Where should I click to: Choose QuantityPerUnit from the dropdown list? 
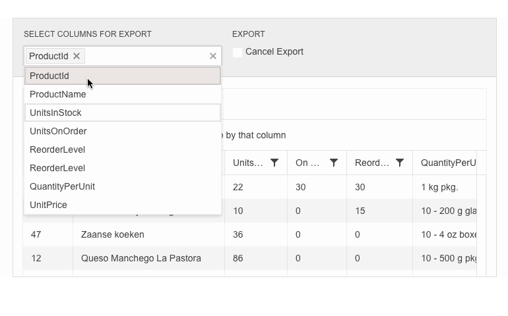tap(123, 186)
